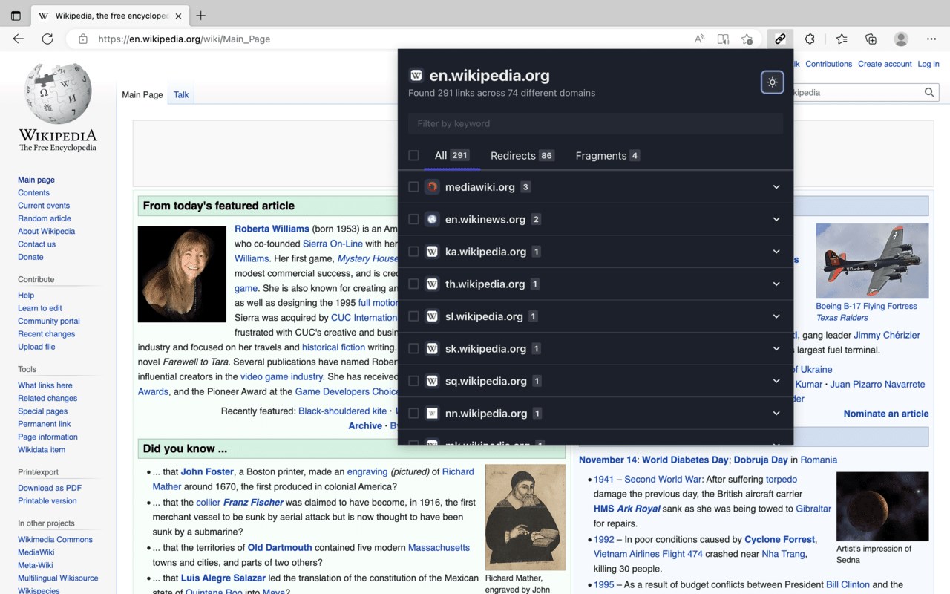Click the Log in link
Viewport: 950px width, 594px height.
pos(928,64)
